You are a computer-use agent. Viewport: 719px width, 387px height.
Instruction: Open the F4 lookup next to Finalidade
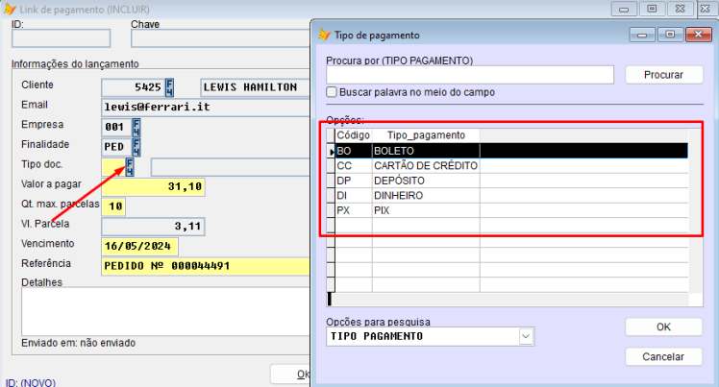point(136,147)
